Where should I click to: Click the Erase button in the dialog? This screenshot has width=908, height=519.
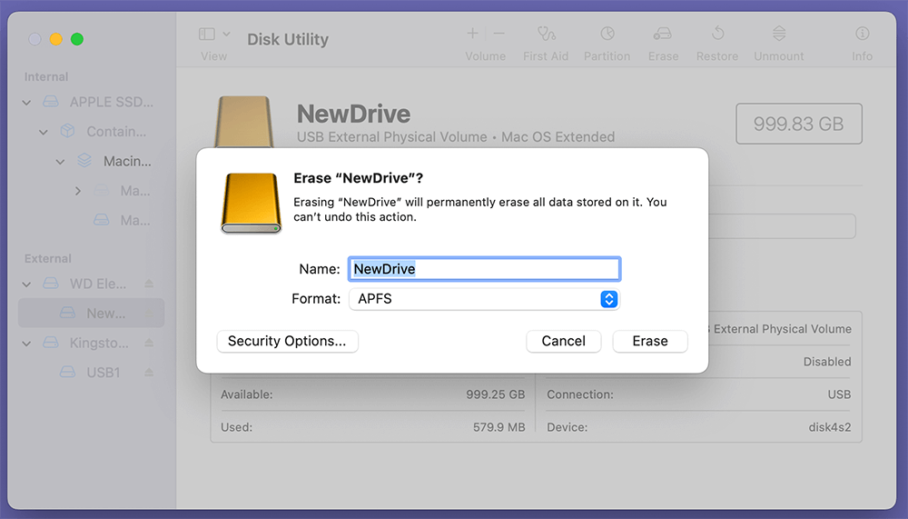tap(650, 341)
